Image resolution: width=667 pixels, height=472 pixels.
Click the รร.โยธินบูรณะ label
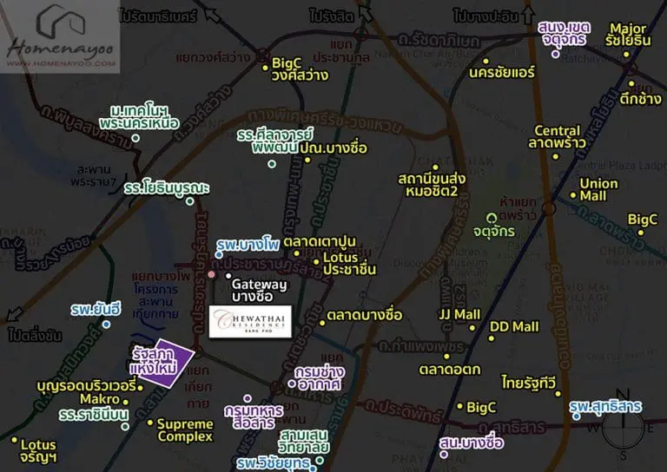[x=167, y=188]
